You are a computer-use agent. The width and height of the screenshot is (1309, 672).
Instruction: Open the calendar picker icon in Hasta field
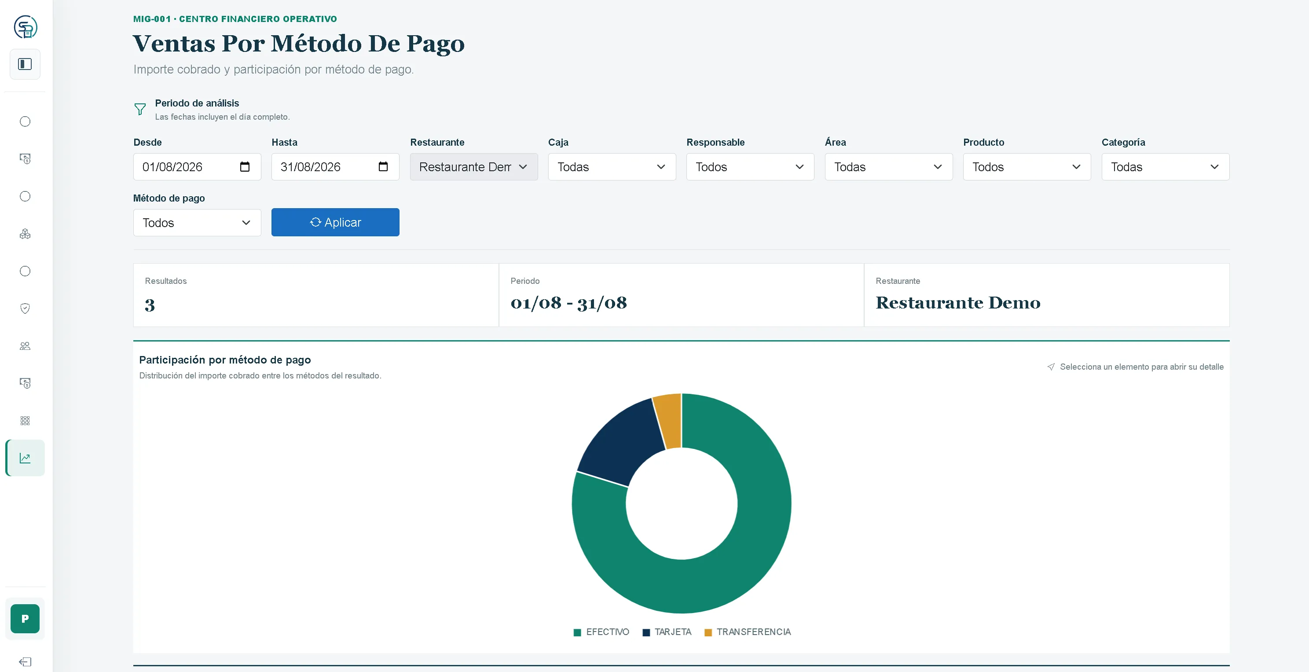pyautogui.click(x=383, y=167)
